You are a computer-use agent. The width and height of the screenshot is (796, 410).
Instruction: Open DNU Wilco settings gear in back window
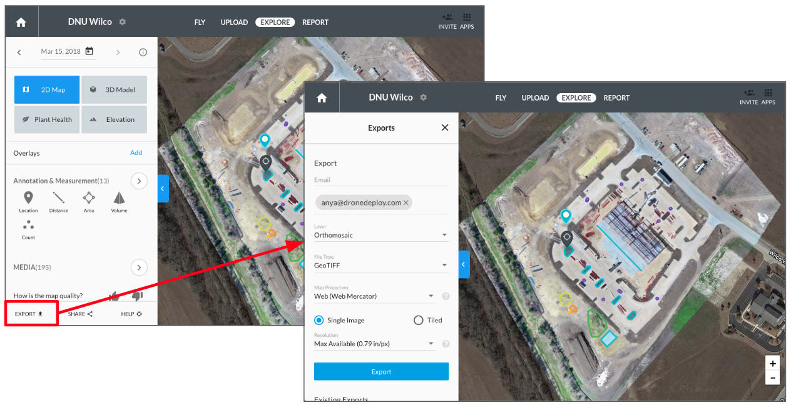[x=123, y=22]
